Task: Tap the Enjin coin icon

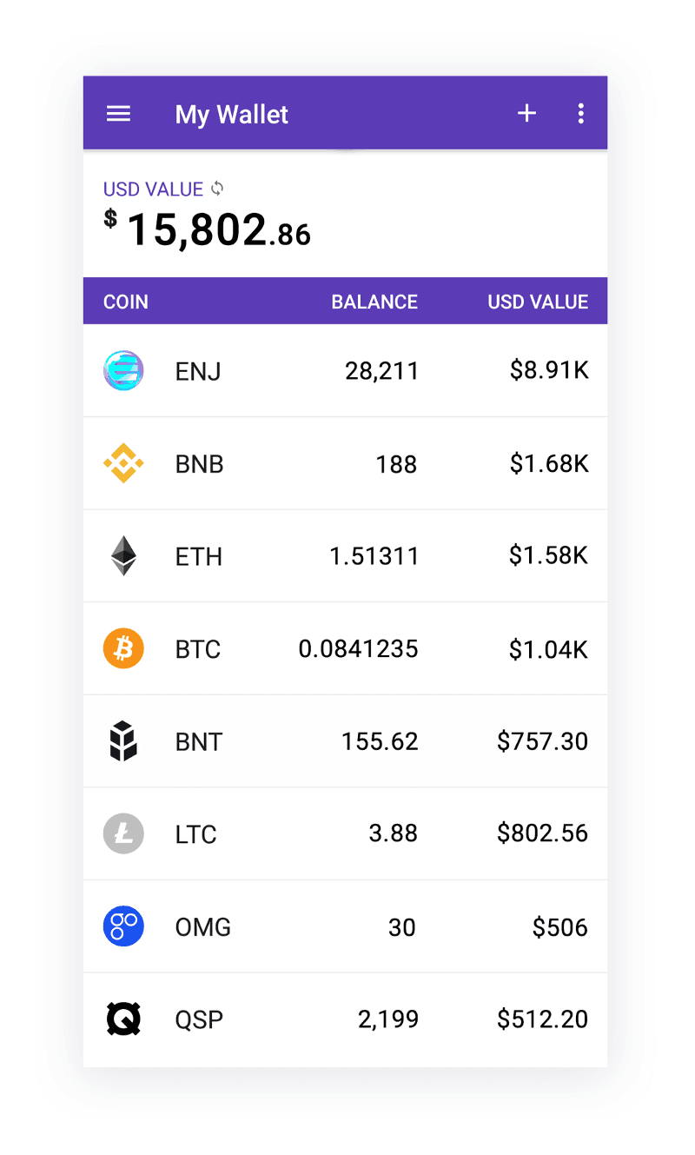Action: click(x=123, y=371)
